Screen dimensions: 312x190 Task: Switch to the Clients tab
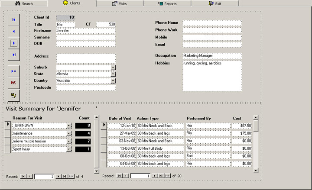point(72,3)
